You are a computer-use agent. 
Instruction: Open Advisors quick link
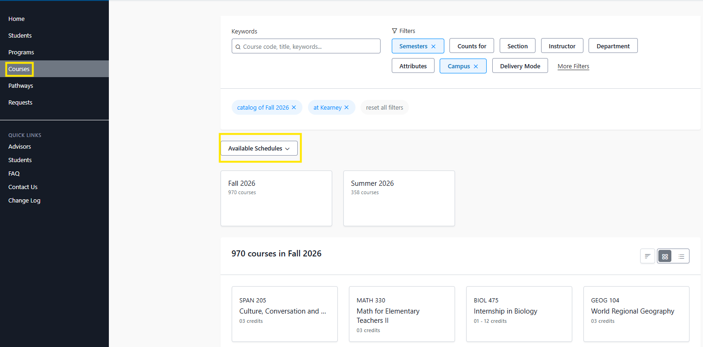(x=20, y=147)
